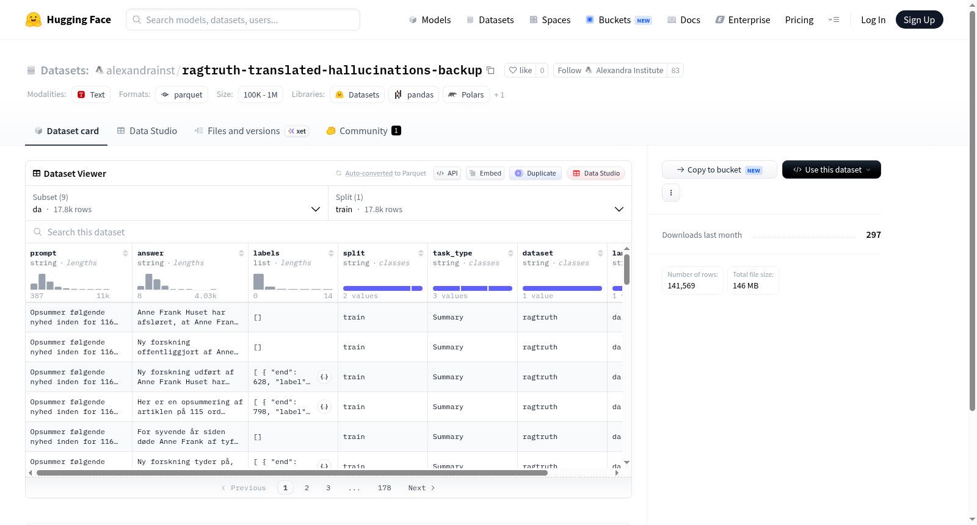Click the Sign Up button

(919, 20)
